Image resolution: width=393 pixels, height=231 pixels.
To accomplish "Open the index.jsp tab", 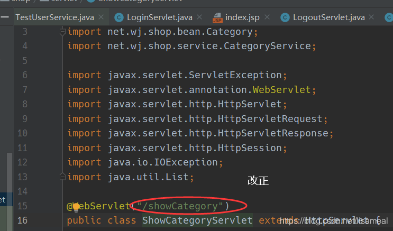I will click(242, 17).
